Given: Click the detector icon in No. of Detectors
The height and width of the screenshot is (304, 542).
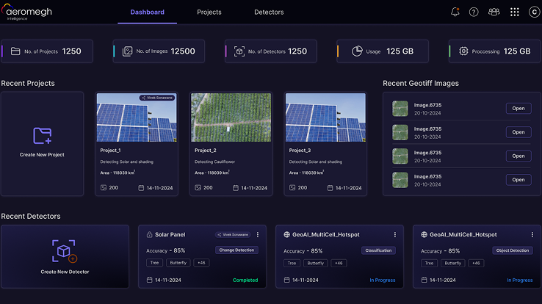Looking at the screenshot, I should (x=239, y=51).
